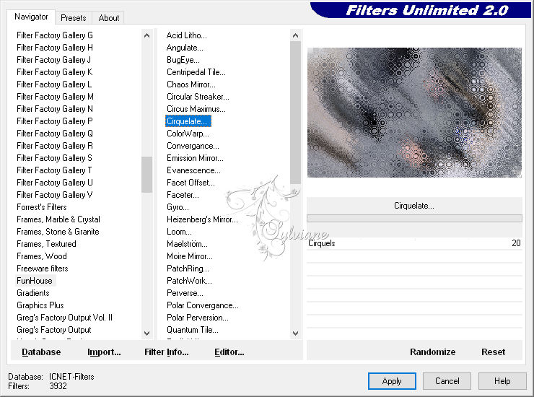Select Filter Factory Gallery H

coord(55,48)
